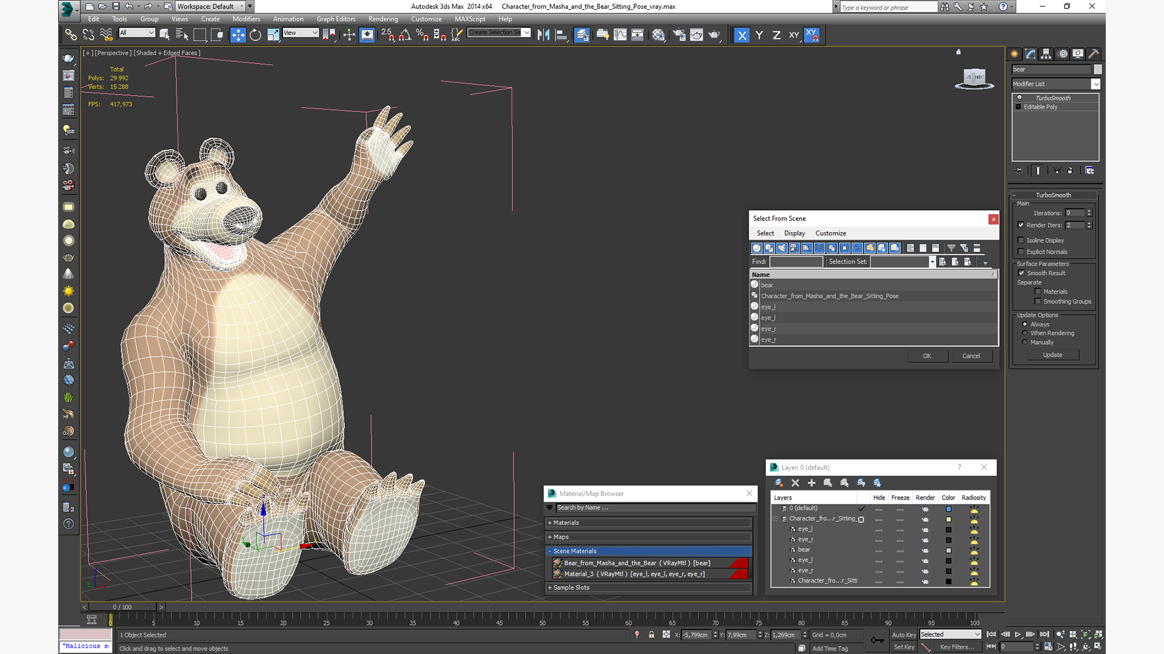Click the object color swatch beside bear name
Viewport: 1164px width, 654px height.
click(x=1098, y=69)
